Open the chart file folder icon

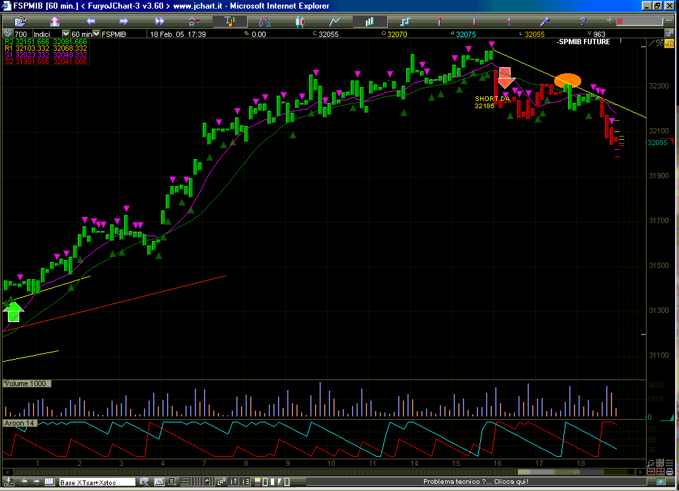pos(18,22)
